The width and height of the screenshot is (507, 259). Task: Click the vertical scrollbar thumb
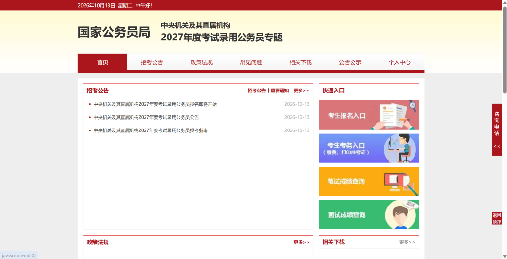coord(504,49)
